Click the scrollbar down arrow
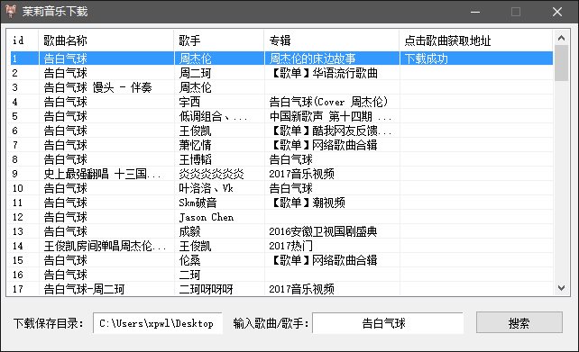This screenshot has width=579, height=352. [x=561, y=288]
